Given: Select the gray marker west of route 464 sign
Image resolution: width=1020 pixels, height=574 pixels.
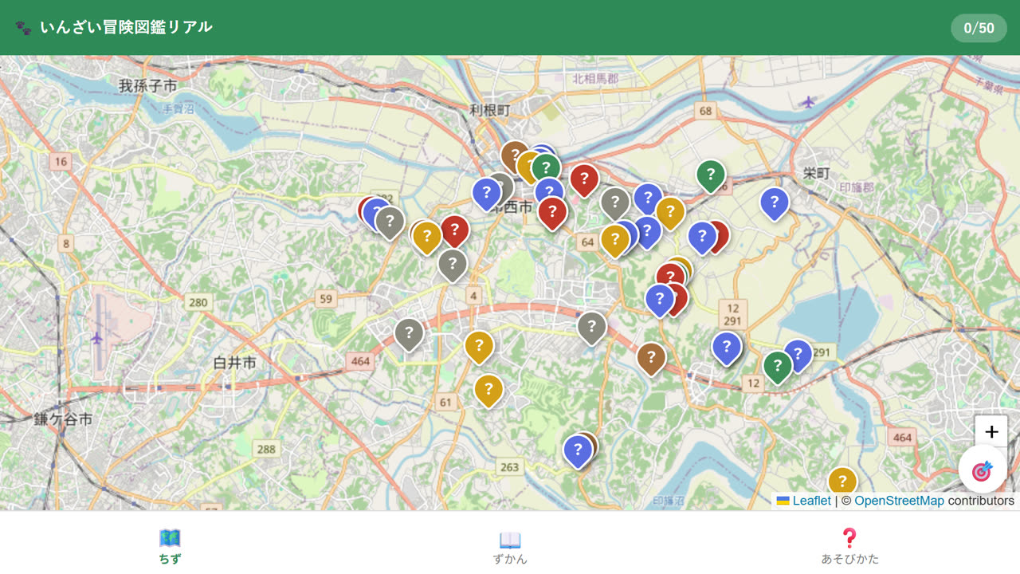Looking at the screenshot, I should pyautogui.click(x=409, y=334).
